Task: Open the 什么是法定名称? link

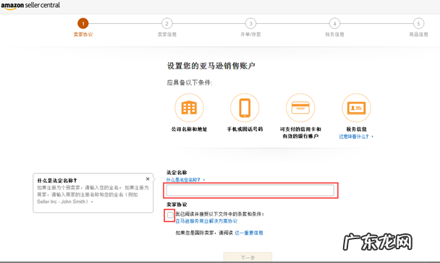Action: click(183, 180)
